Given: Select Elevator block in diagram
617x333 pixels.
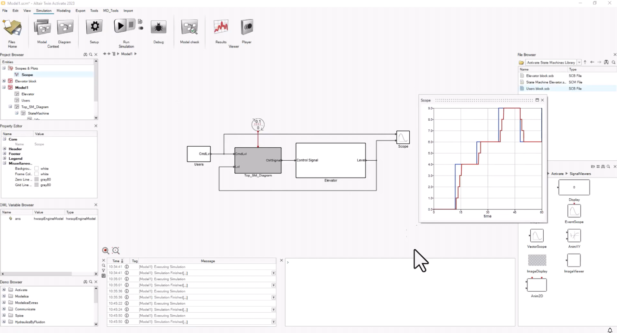Looking at the screenshot, I should 331,160.
